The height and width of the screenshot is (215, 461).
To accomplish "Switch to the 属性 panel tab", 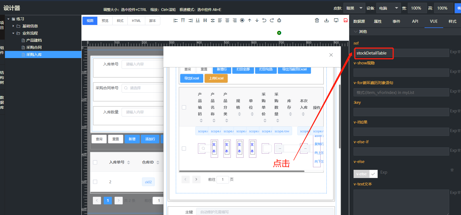I will pos(378,21).
